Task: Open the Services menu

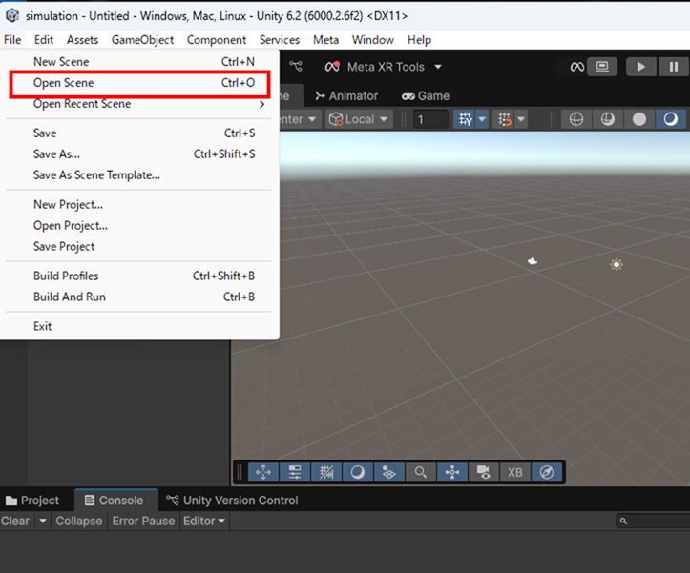Action: click(280, 40)
